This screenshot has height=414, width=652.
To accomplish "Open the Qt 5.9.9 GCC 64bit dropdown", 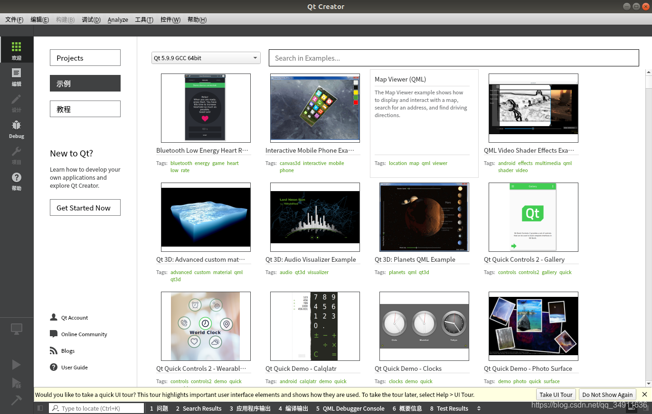I will click(206, 58).
